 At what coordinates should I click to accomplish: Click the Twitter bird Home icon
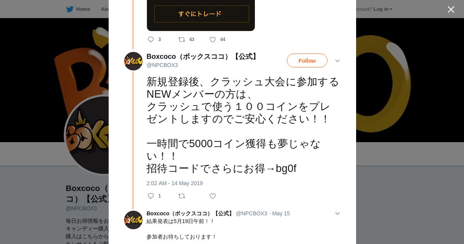tap(70, 9)
